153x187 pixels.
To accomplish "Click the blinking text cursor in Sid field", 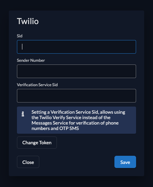I will (22, 47).
